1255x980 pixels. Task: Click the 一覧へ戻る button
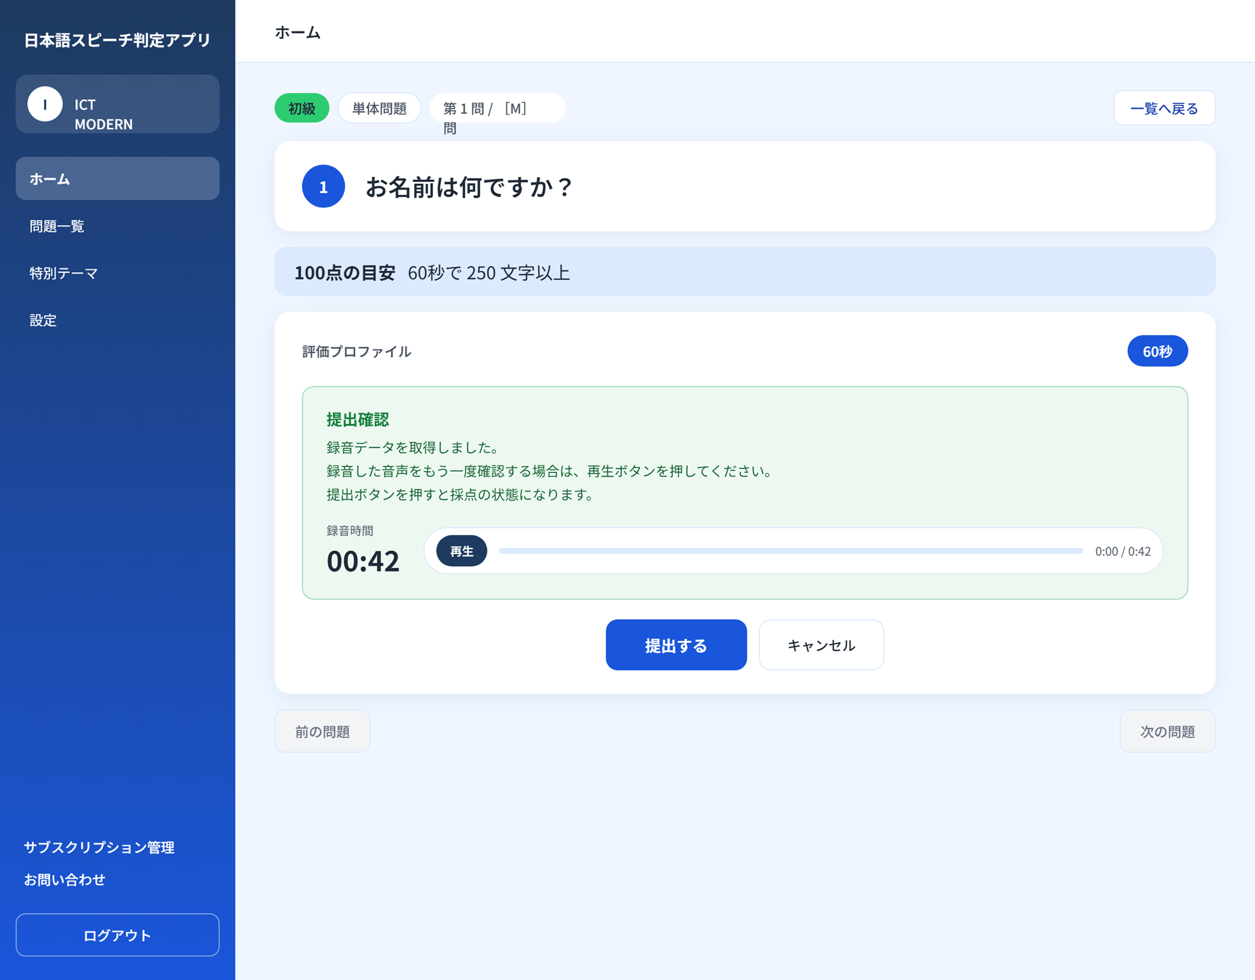point(1164,109)
